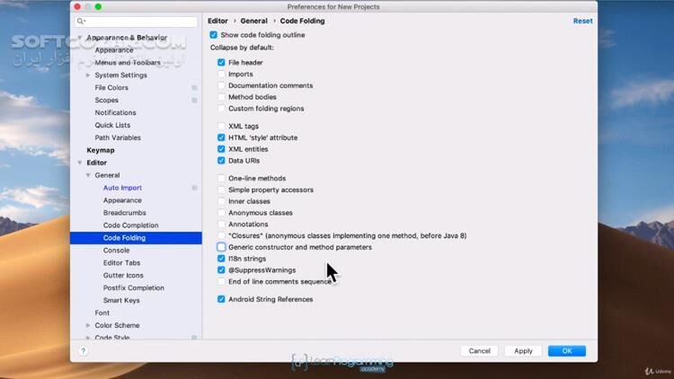Expand the System Settings tree node
The width and height of the screenshot is (674, 379).
(x=89, y=75)
